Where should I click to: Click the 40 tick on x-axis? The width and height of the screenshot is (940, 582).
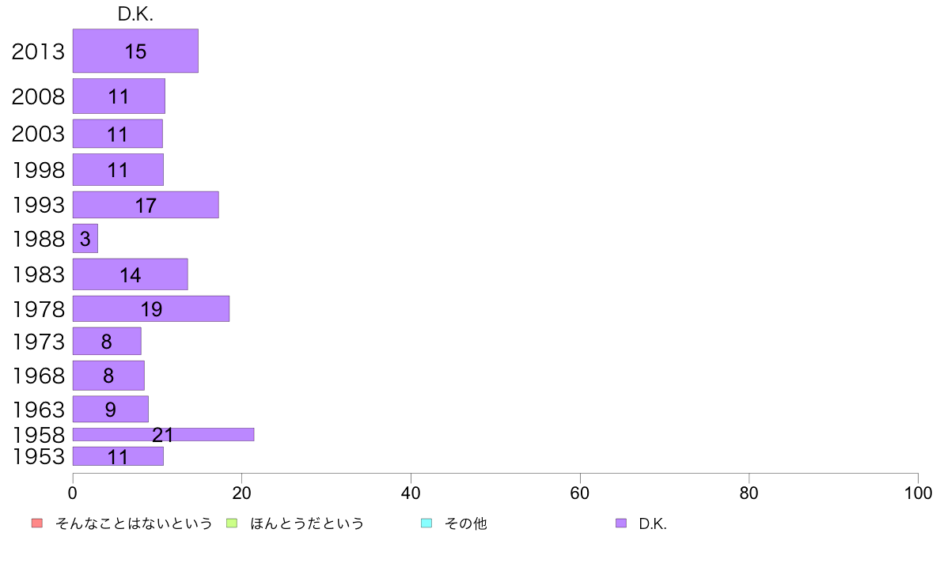coord(411,493)
